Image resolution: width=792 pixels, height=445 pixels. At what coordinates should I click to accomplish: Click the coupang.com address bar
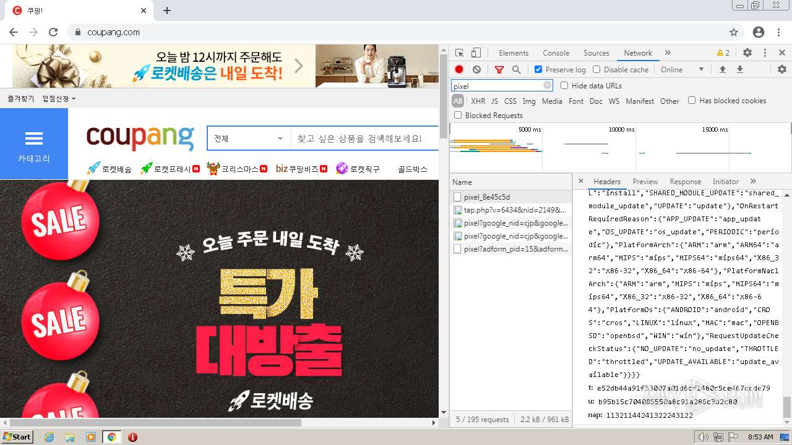[396, 32]
